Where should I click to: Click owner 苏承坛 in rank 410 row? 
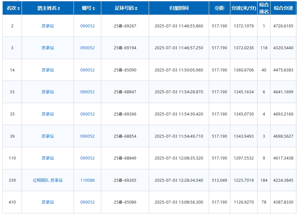(48, 202)
